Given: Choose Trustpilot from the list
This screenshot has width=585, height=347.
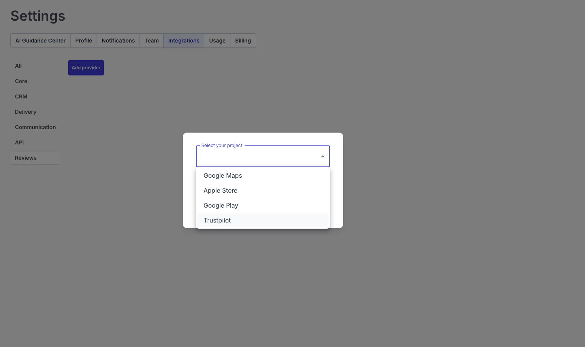Looking at the screenshot, I should (x=263, y=221).
